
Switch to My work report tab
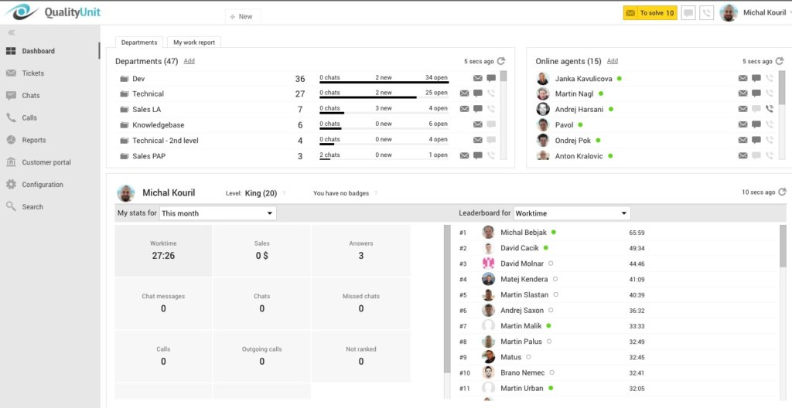tap(194, 42)
